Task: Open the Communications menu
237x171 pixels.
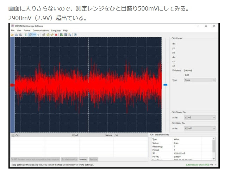Action: point(41,31)
